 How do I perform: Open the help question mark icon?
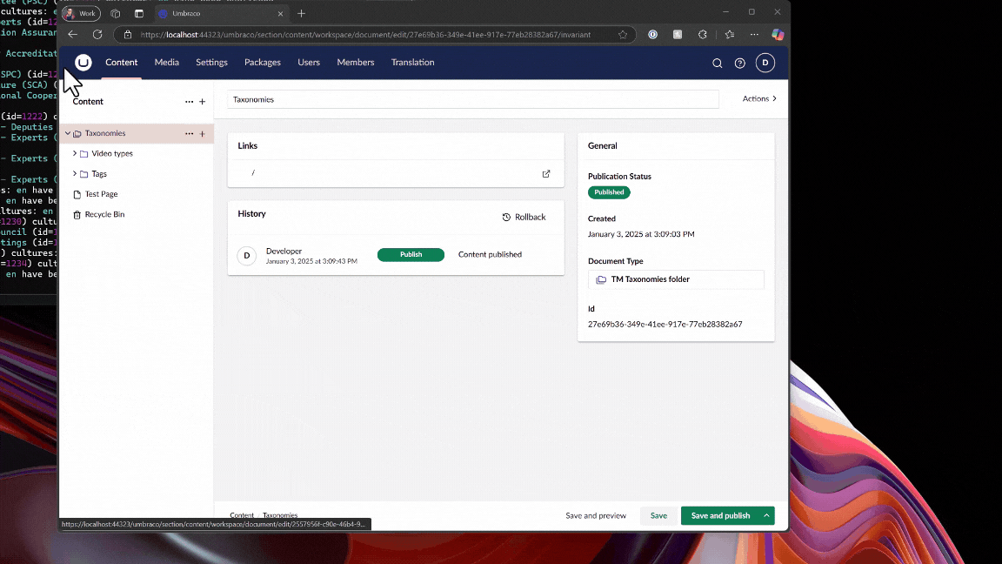click(x=740, y=63)
